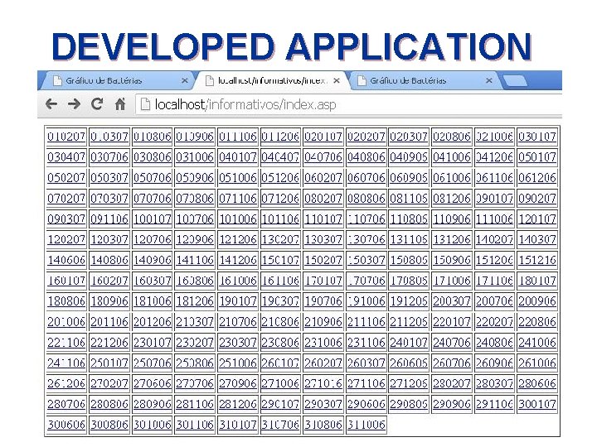Navigate to the 190107 entry
Image resolution: width=597 pixels, height=447 pixels.
(238, 300)
